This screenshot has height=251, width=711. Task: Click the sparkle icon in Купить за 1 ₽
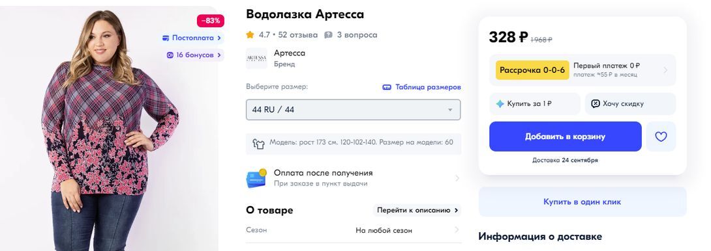(x=500, y=104)
